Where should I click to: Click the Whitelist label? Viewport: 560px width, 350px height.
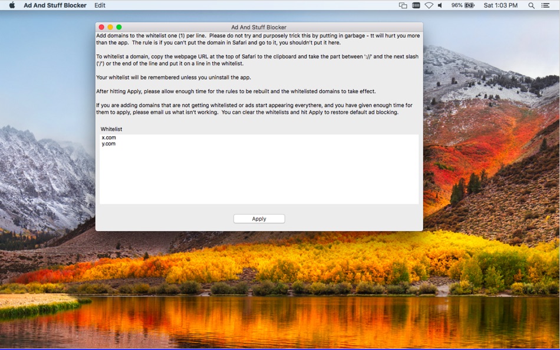(x=111, y=129)
